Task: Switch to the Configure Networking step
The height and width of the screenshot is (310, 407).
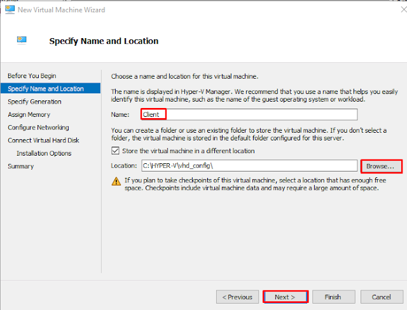Action: (38, 128)
